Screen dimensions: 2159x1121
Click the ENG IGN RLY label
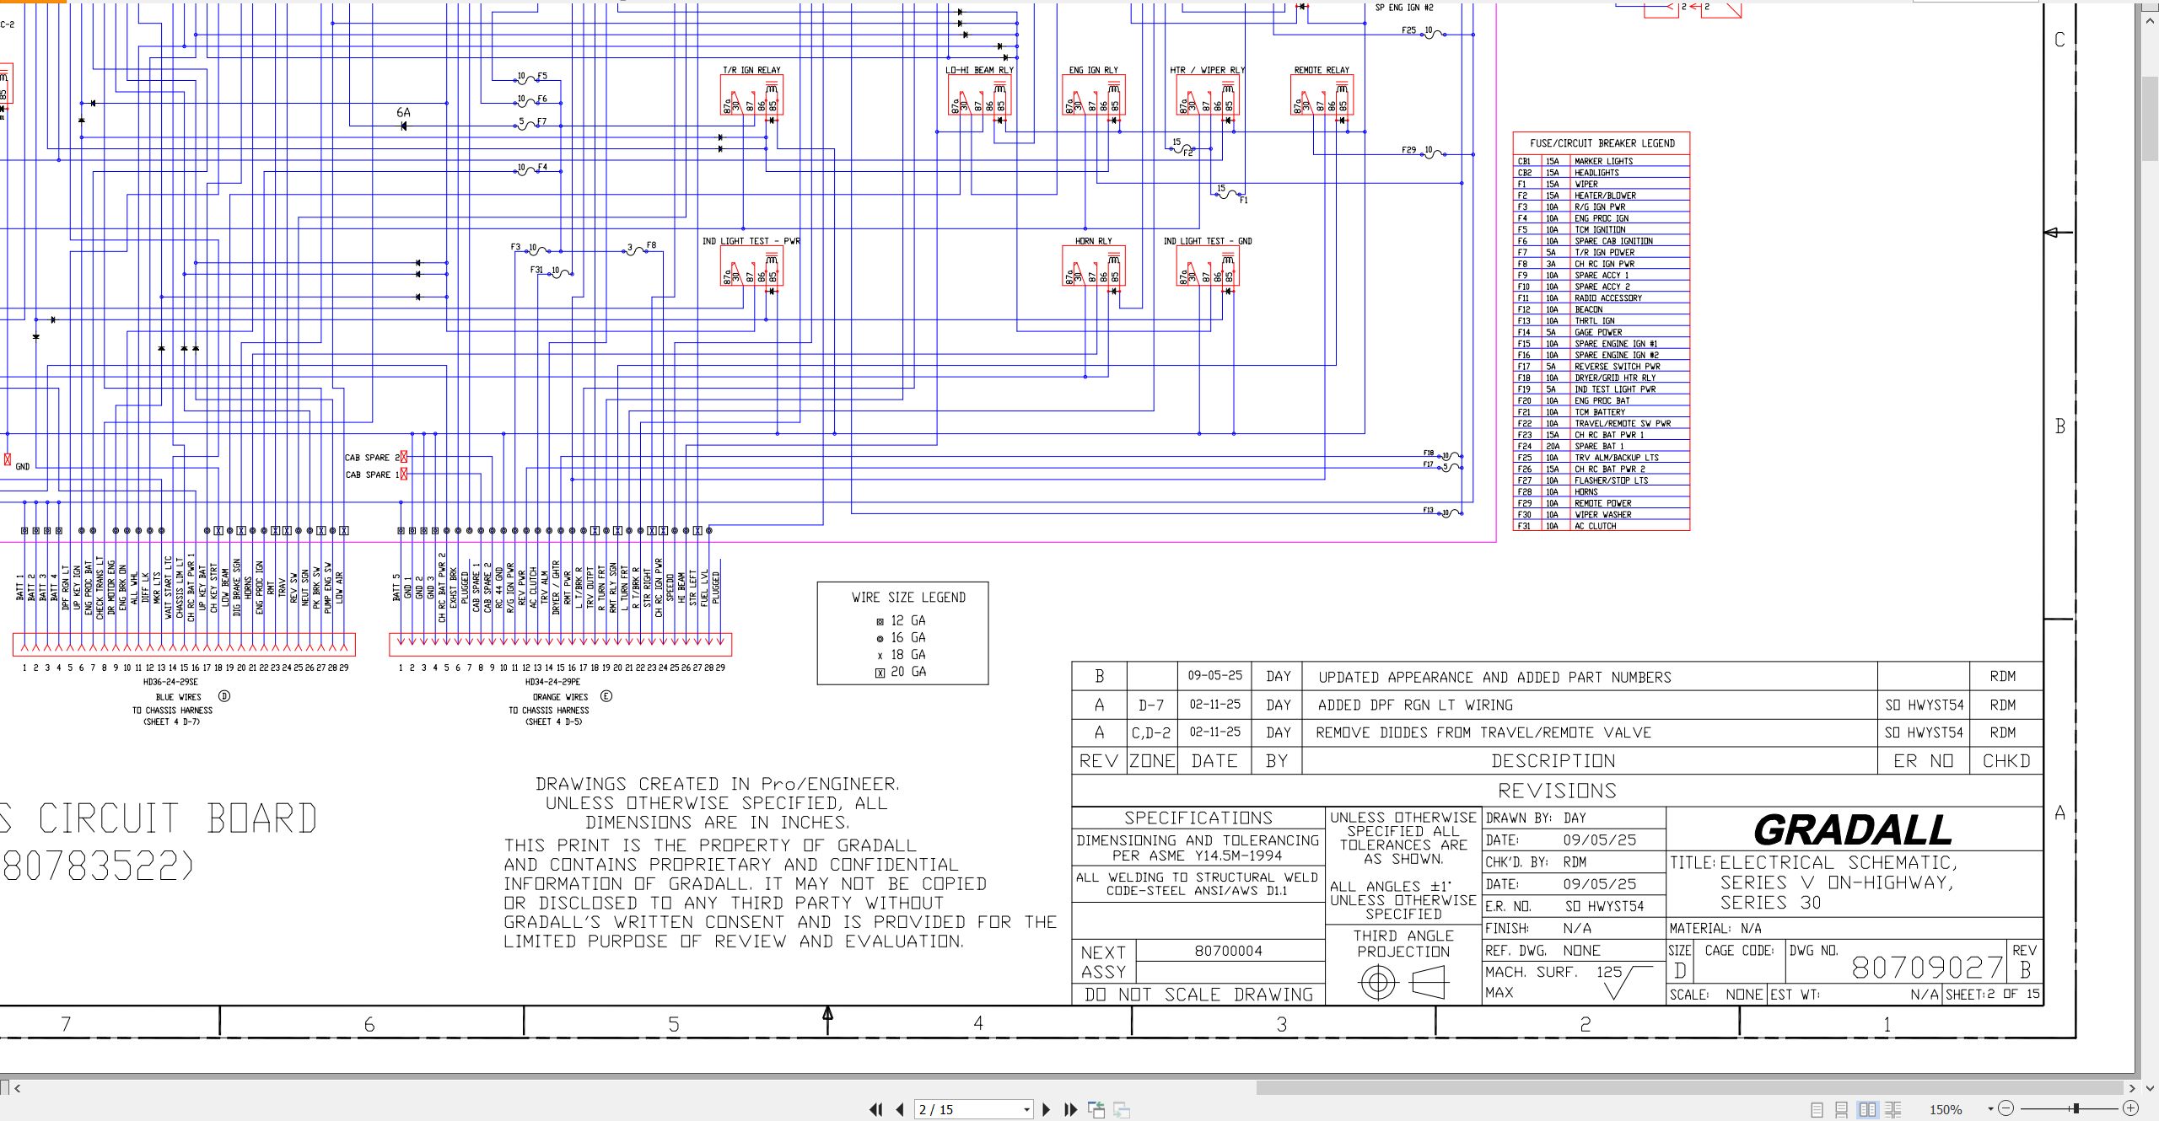pos(1093,70)
